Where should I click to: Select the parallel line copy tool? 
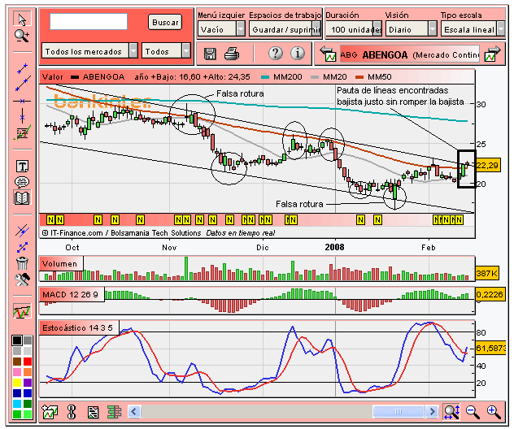[22, 231]
